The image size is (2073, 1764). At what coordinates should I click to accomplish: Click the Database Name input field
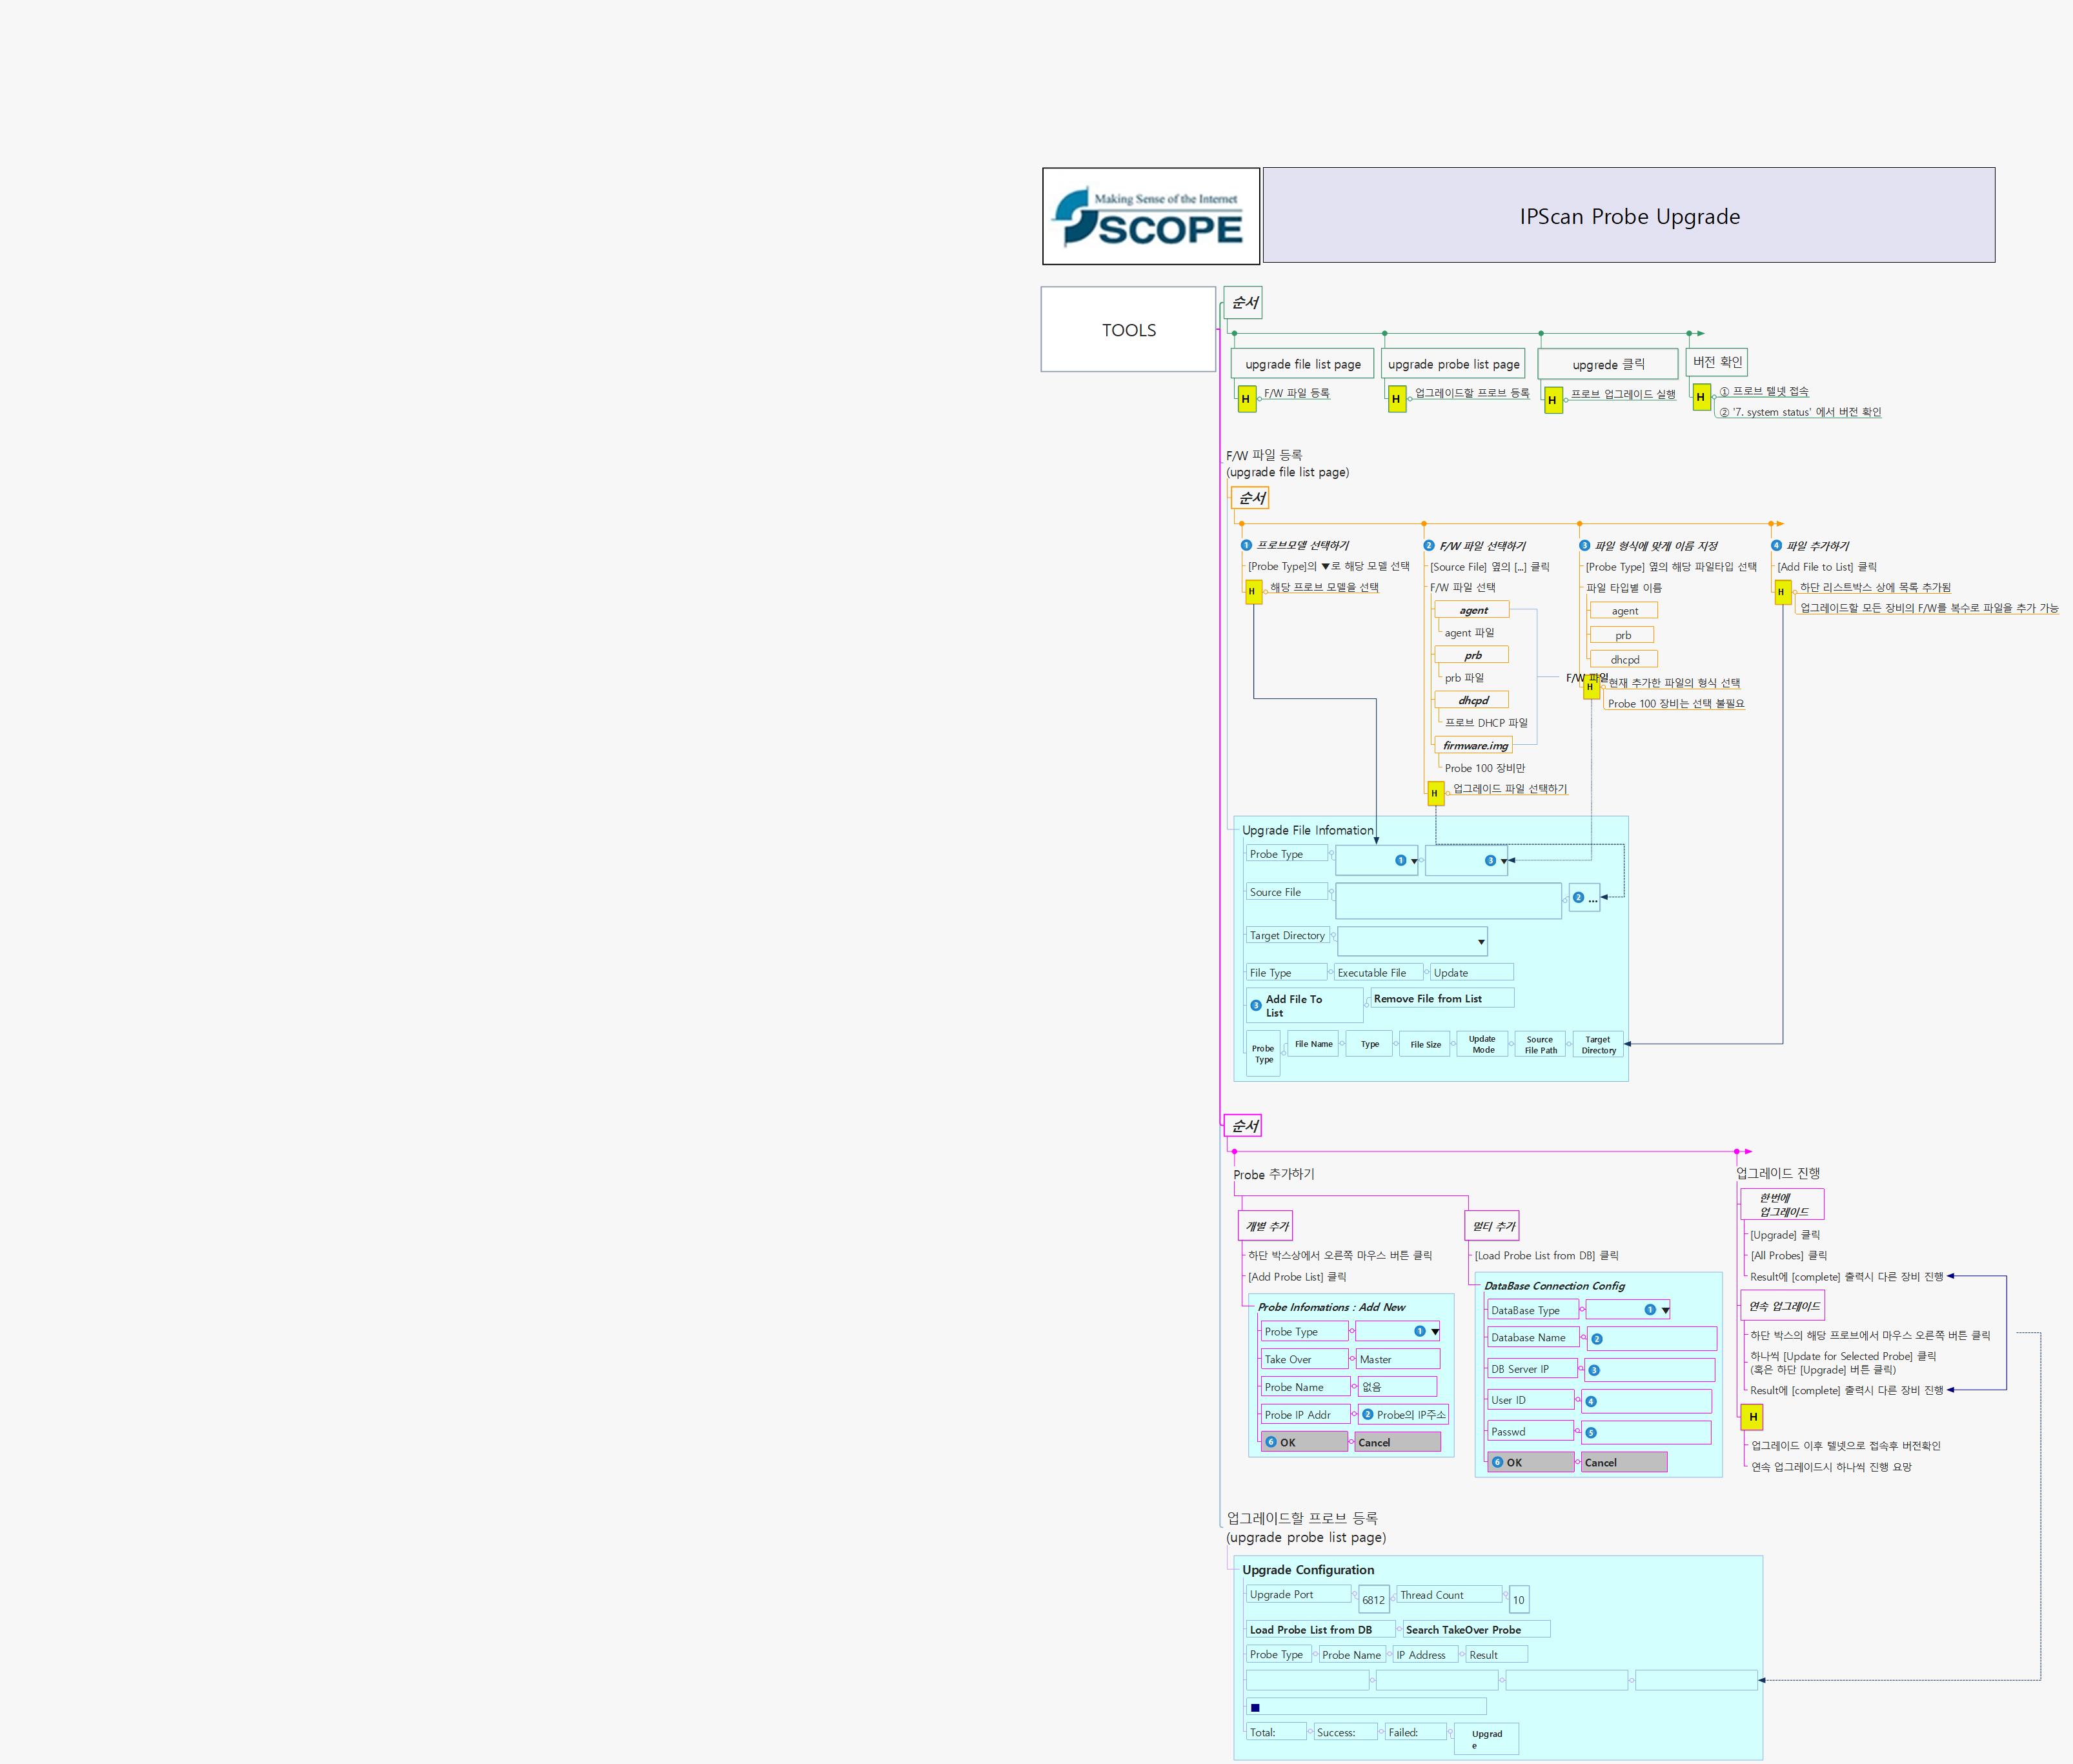coord(1651,1338)
